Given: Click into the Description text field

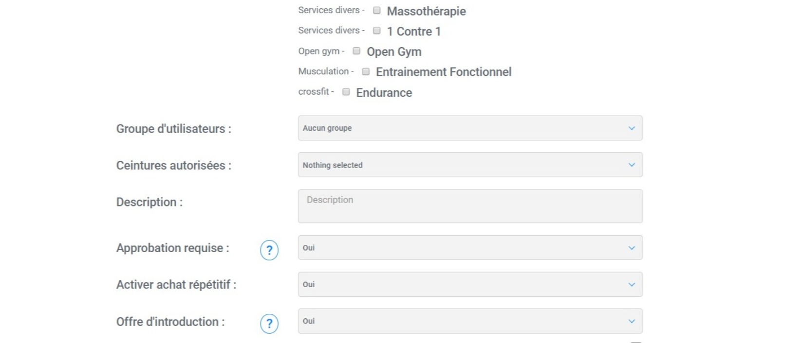Looking at the screenshot, I should click(x=469, y=206).
